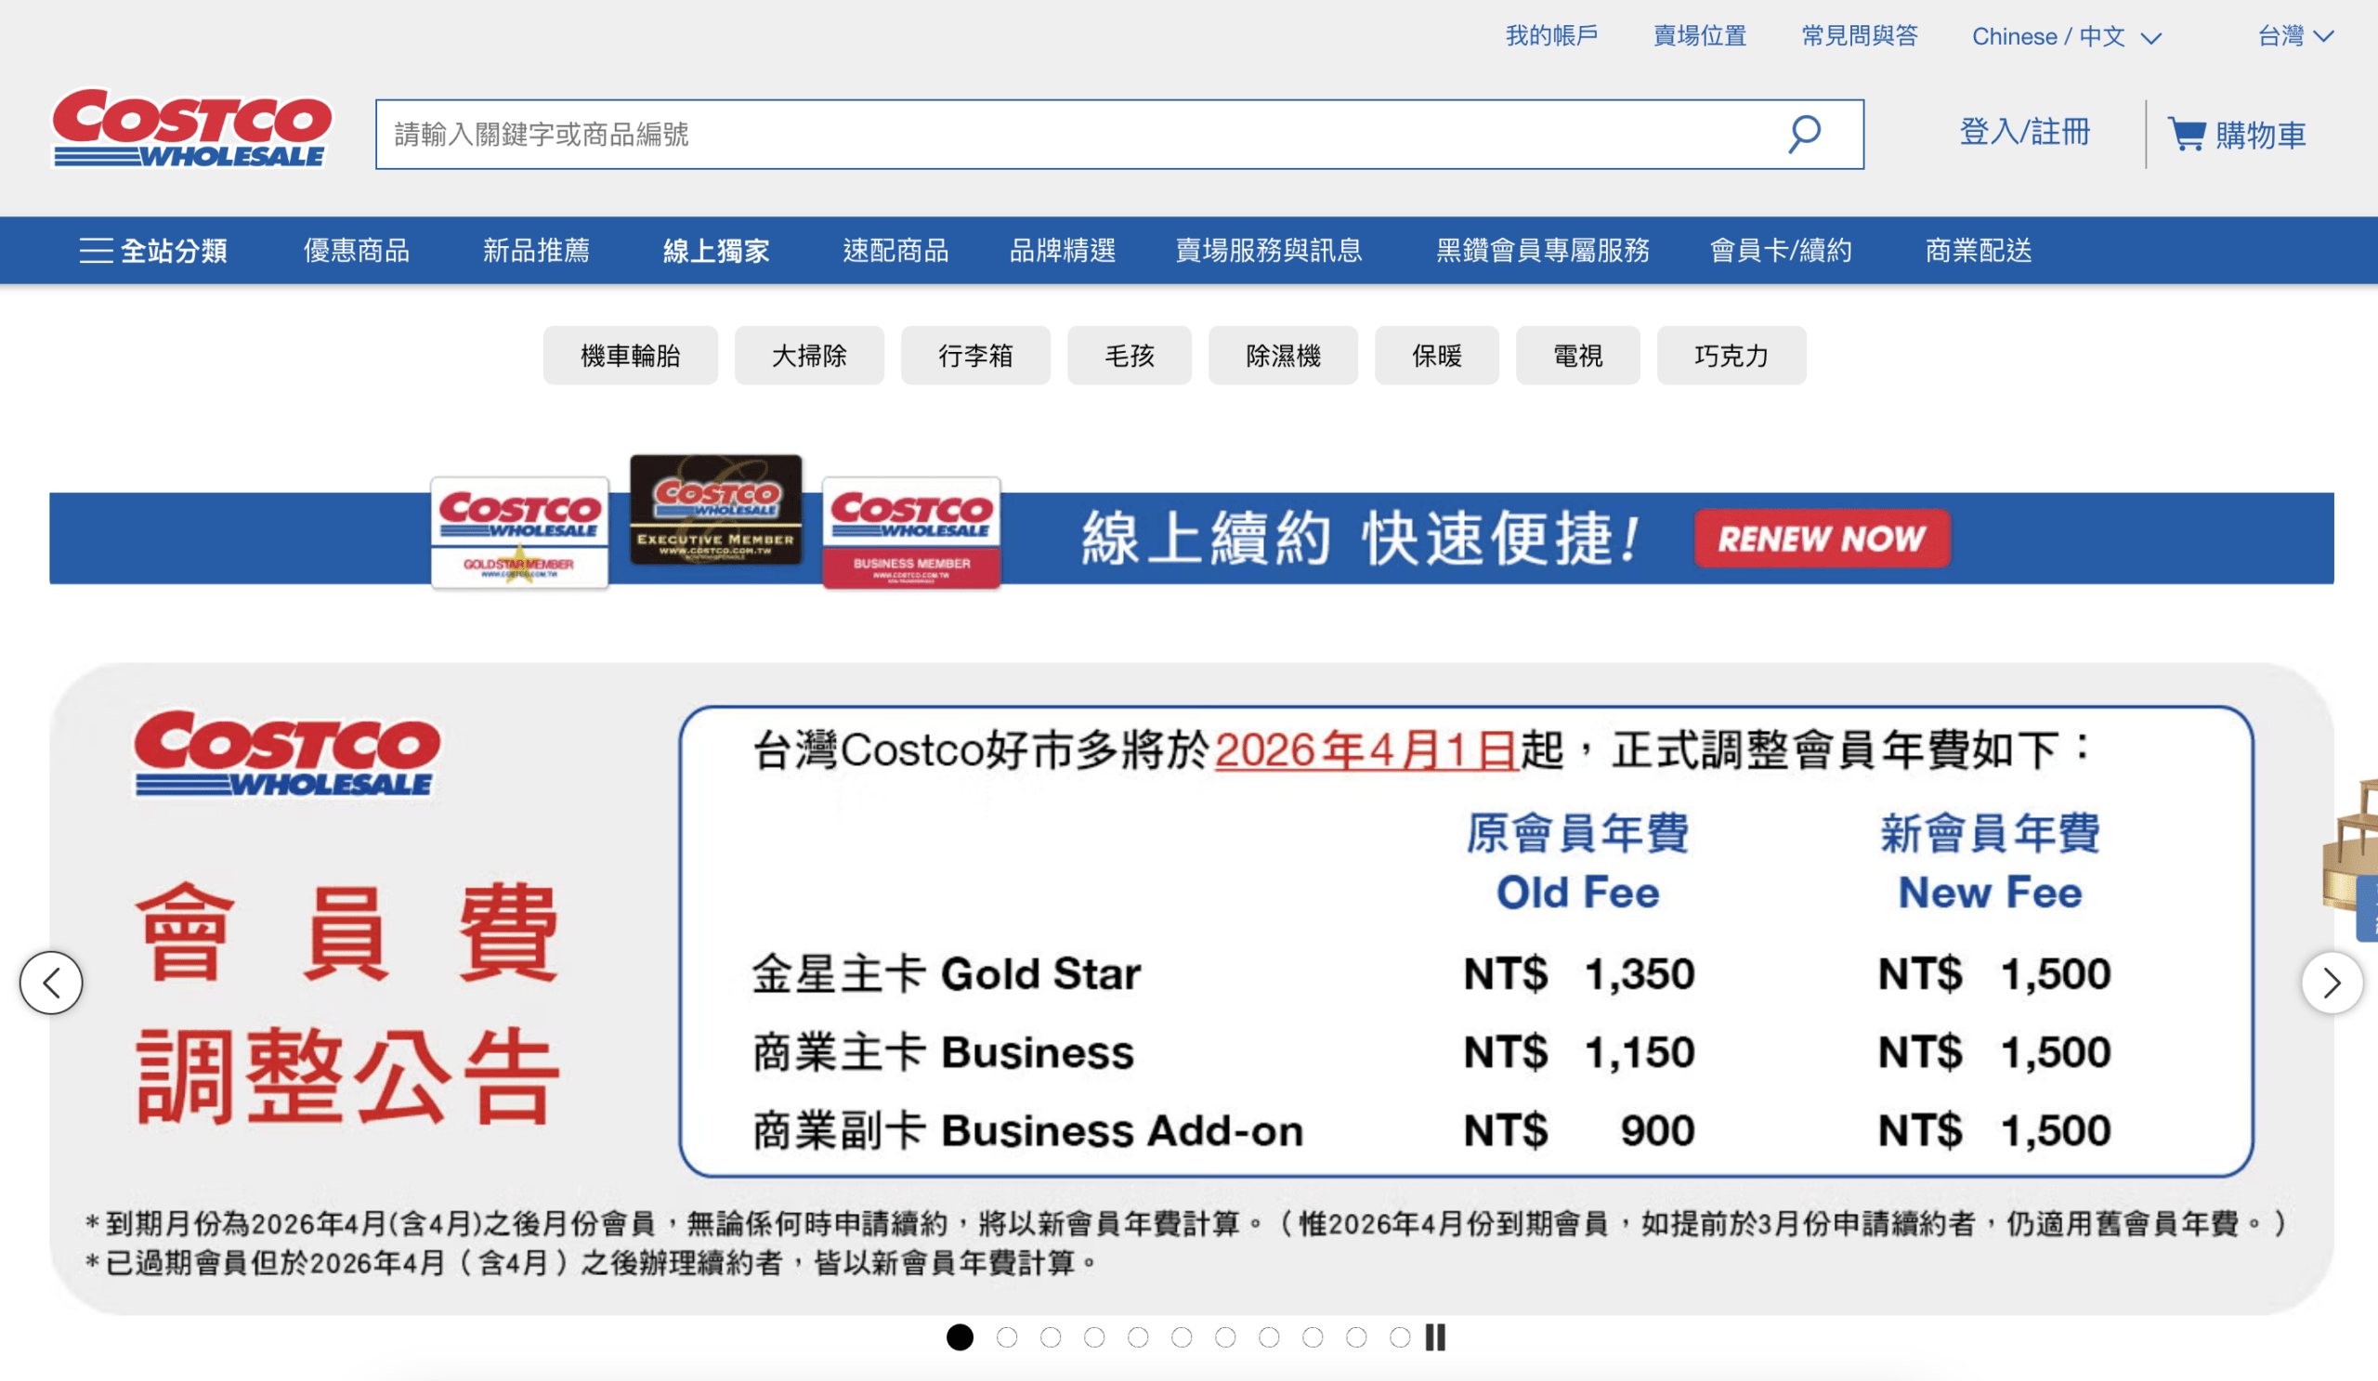This screenshot has height=1381, width=2378.
Task: Open the hamburger 全站分類 menu icon
Action: pos(97,250)
